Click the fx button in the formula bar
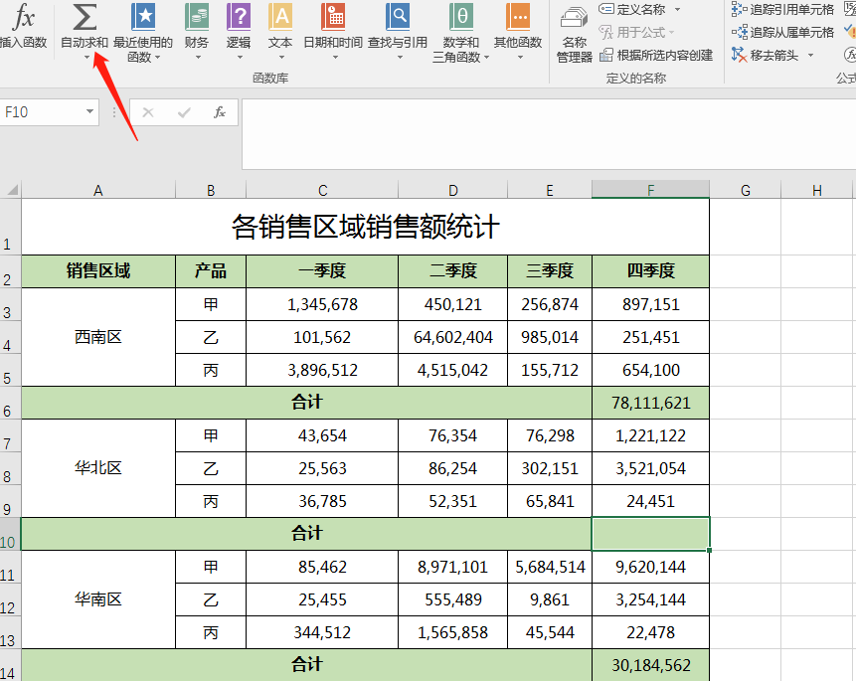This screenshot has width=856, height=681. coord(220,112)
